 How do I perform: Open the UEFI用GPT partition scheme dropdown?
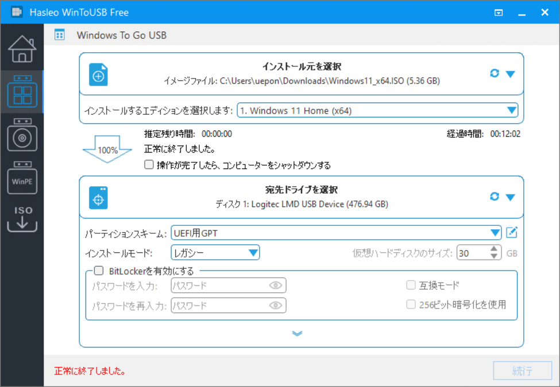point(495,232)
